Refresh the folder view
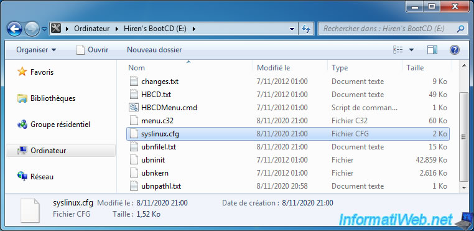The image size is (474, 231). (305, 29)
